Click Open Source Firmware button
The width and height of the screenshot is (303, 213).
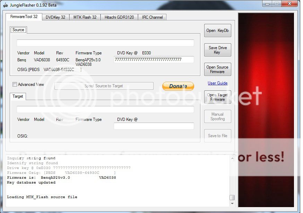[217, 69]
